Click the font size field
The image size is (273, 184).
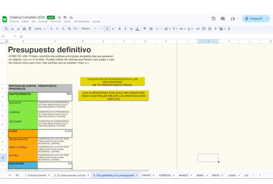click(107, 29)
